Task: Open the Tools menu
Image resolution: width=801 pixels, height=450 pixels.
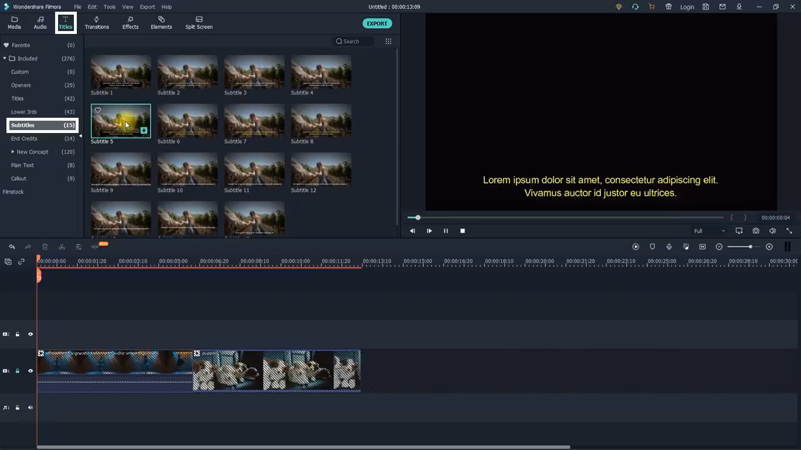Action: pyautogui.click(x=110, y=7)
